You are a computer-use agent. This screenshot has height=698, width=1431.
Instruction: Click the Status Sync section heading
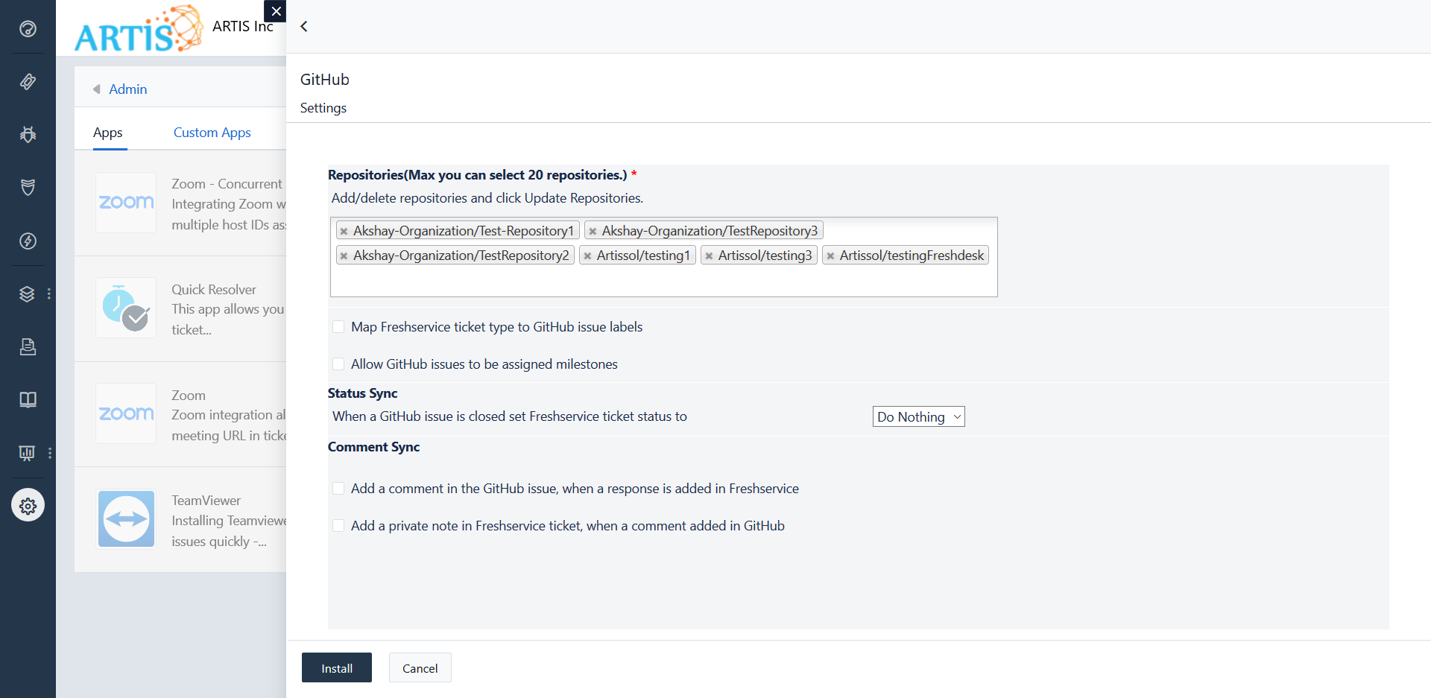coord(363,393)
